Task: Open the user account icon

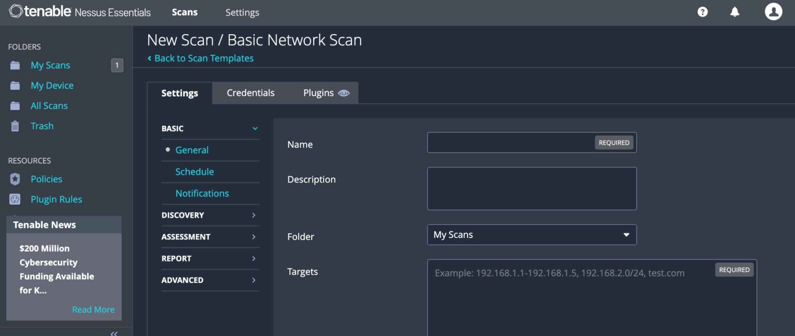Action: [773, 11]
